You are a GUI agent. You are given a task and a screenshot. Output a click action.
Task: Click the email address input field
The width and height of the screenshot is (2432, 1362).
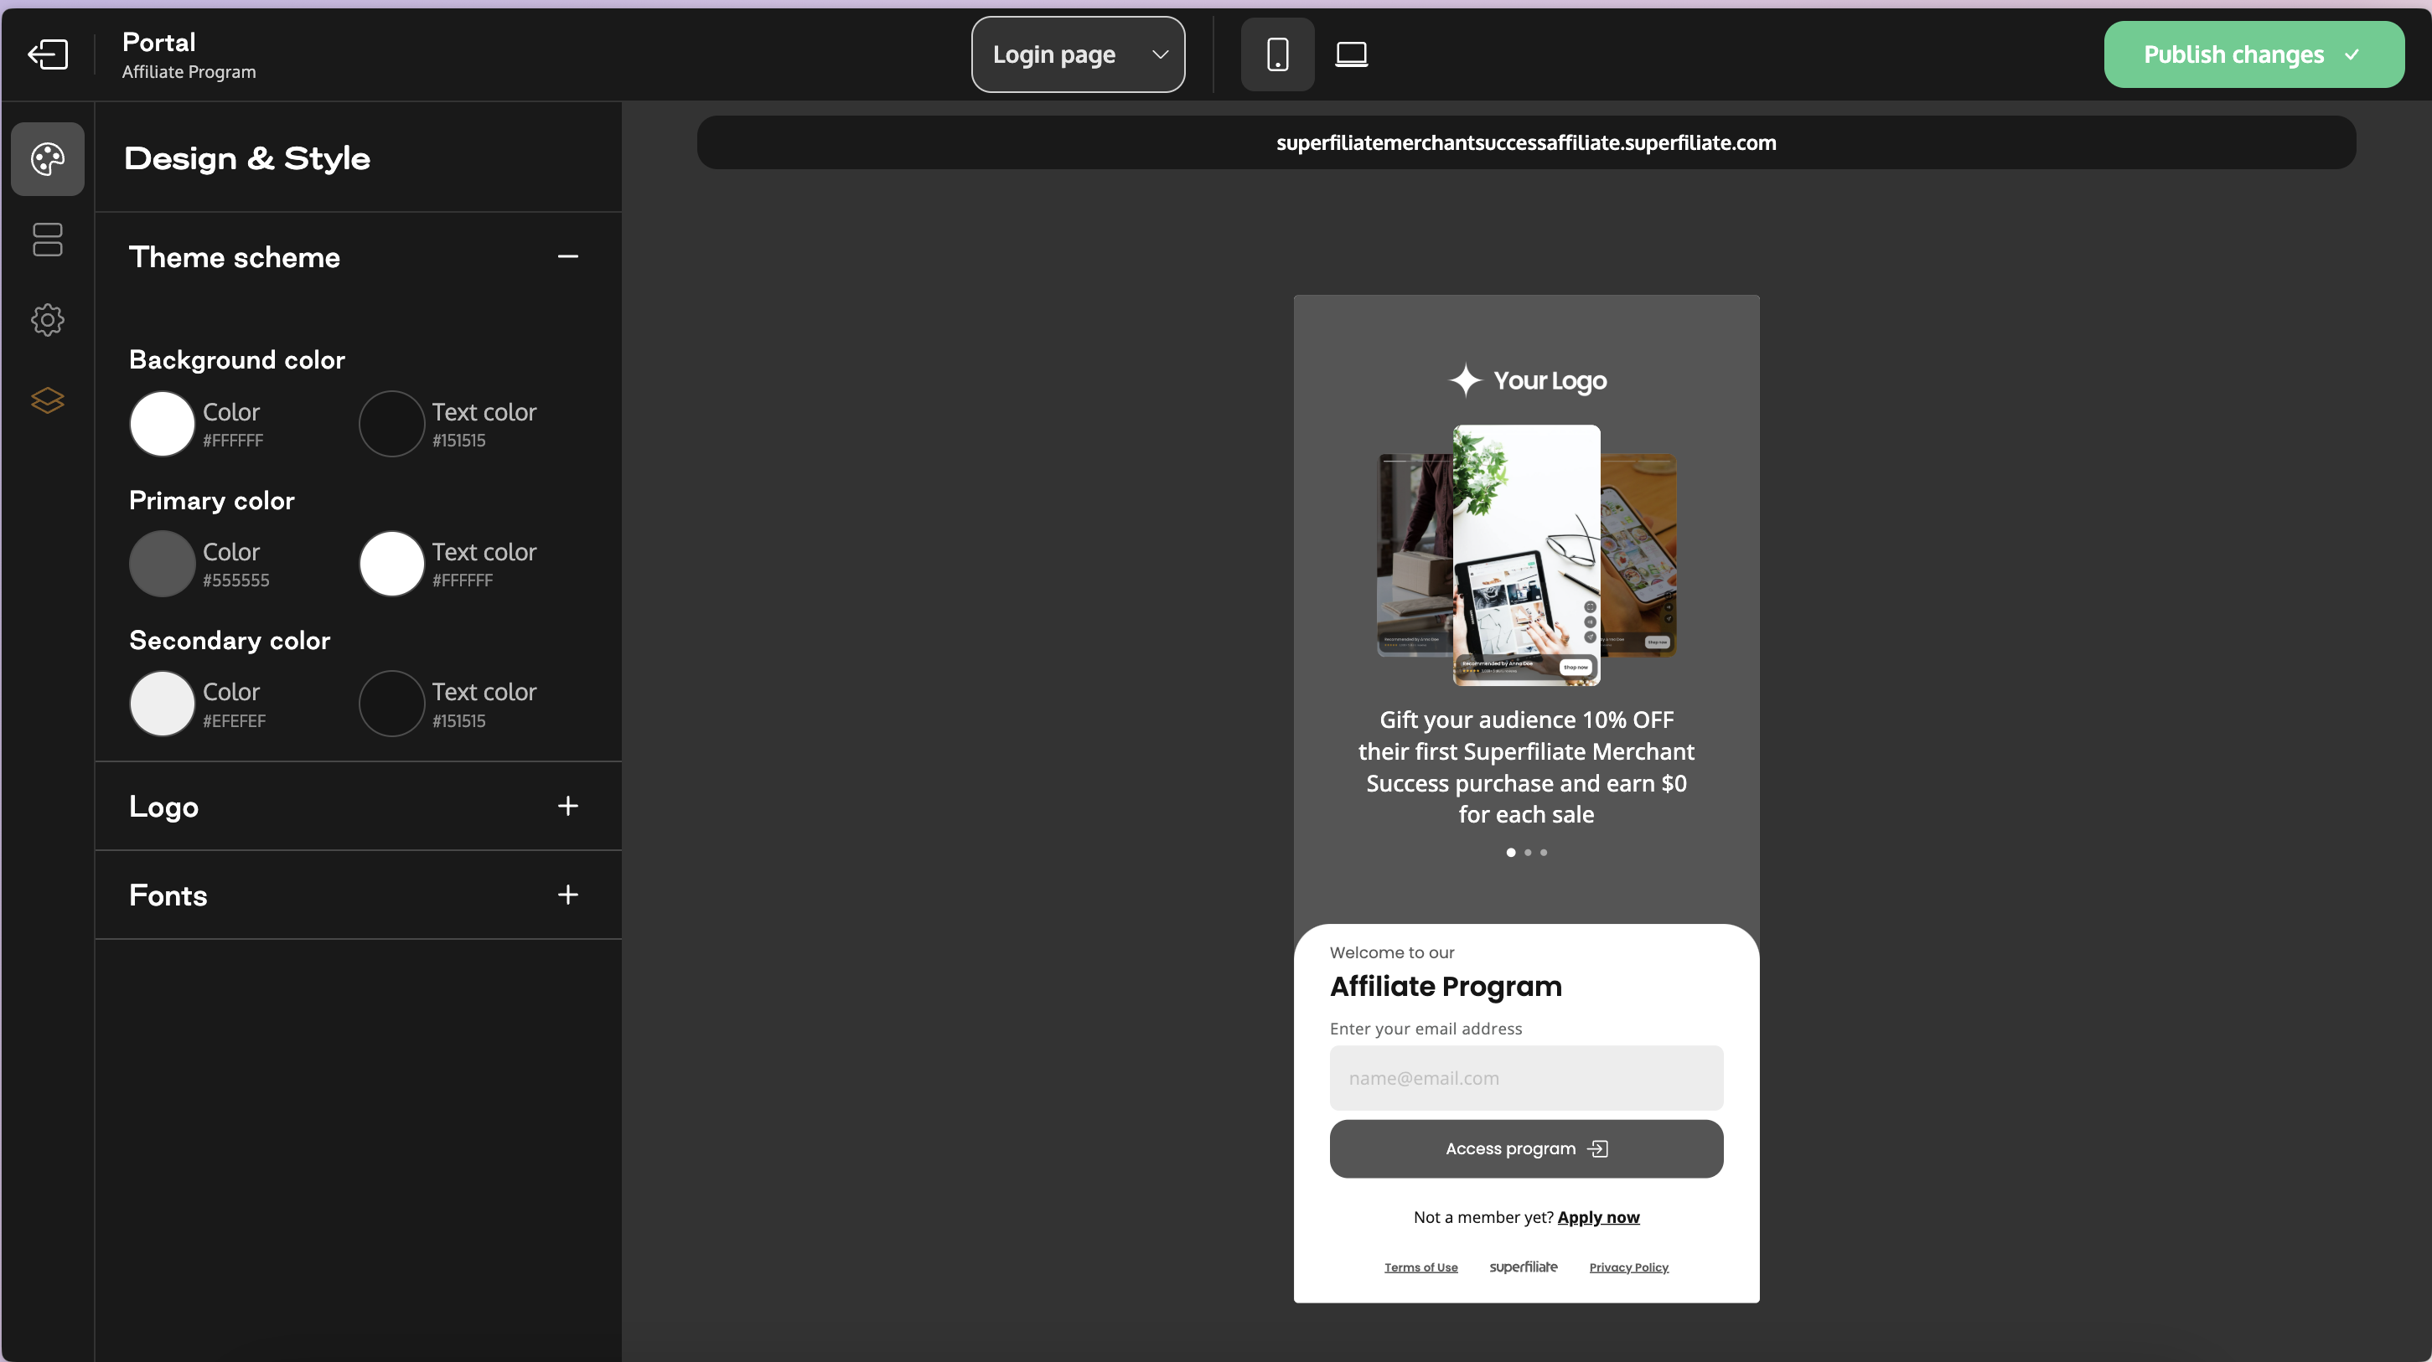coord(1526,1078)
